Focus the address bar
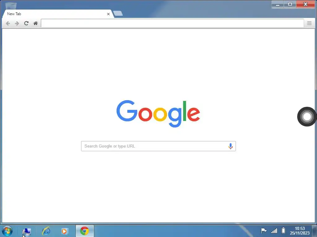 coord(172,23)
